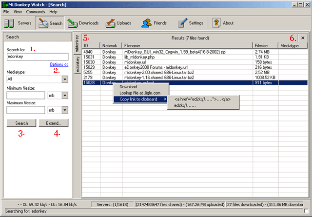The width and height of the screenshot is (312, 217).
Task: Toggle the checkbox in the status bar corner
Action: [305, 210]
